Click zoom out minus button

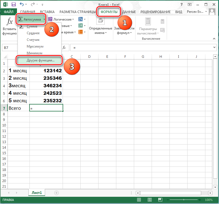(168, 200)
